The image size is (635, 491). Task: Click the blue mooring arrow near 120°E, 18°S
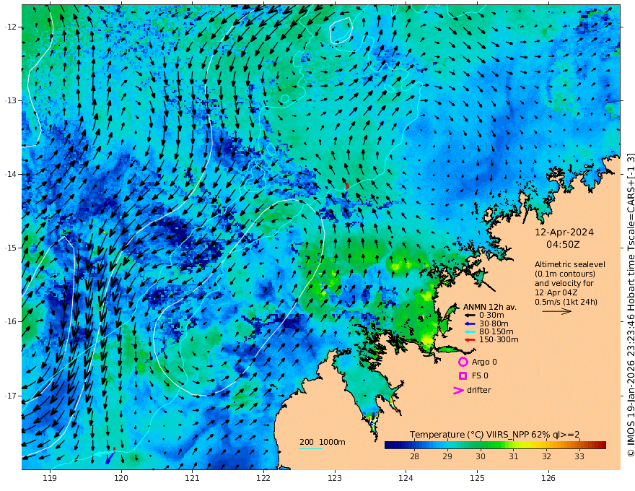coord(110,458)
